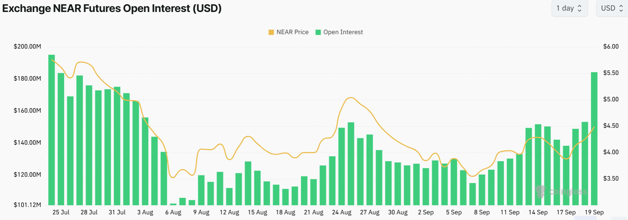Click the 24 Aug x-axis date label
This screenshot has height=220, width=628.
point(342,212)
